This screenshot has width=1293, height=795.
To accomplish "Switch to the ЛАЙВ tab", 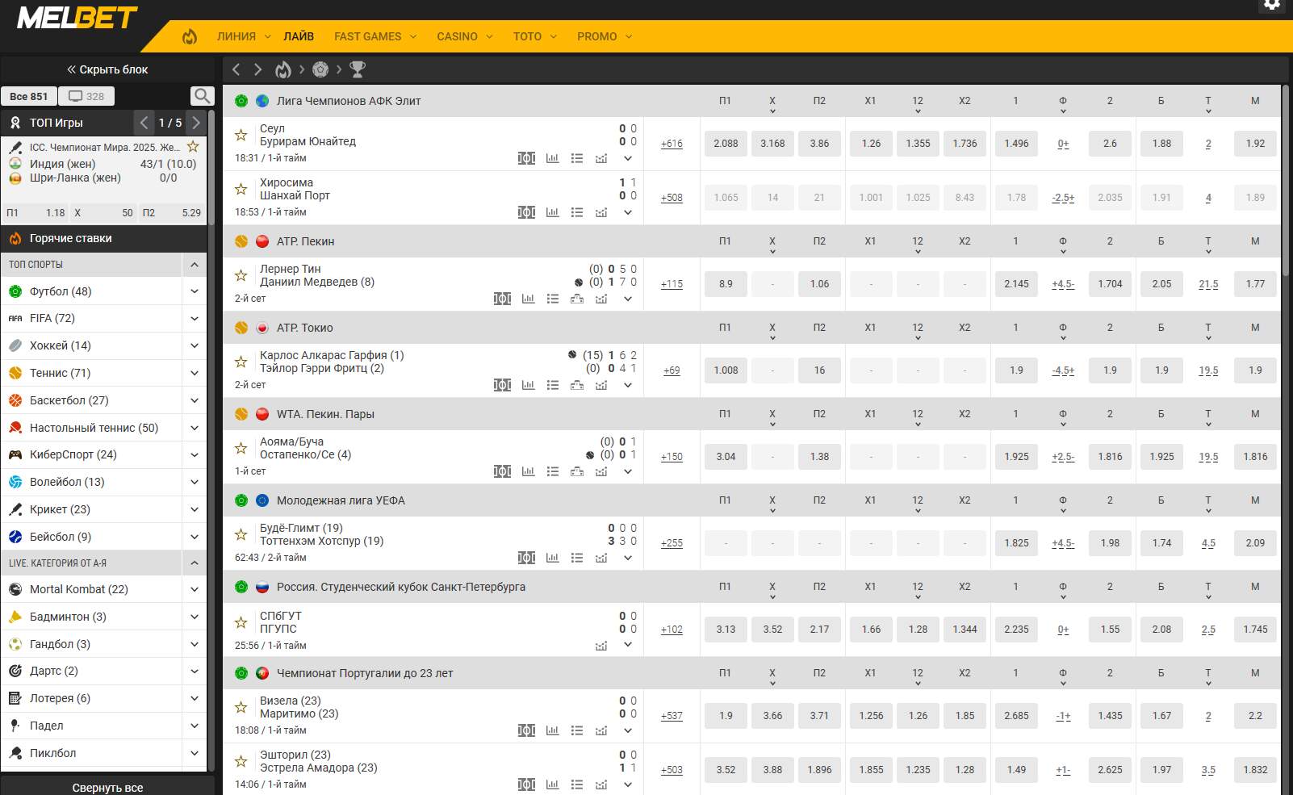I will coord(299,36).
